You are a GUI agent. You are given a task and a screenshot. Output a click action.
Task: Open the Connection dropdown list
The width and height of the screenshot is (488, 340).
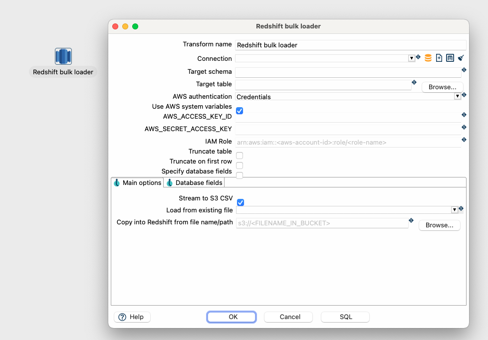point(412,58)
